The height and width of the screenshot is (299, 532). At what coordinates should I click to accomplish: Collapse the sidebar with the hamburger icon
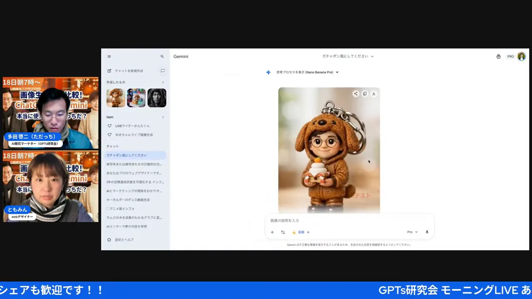pos(109,56)
